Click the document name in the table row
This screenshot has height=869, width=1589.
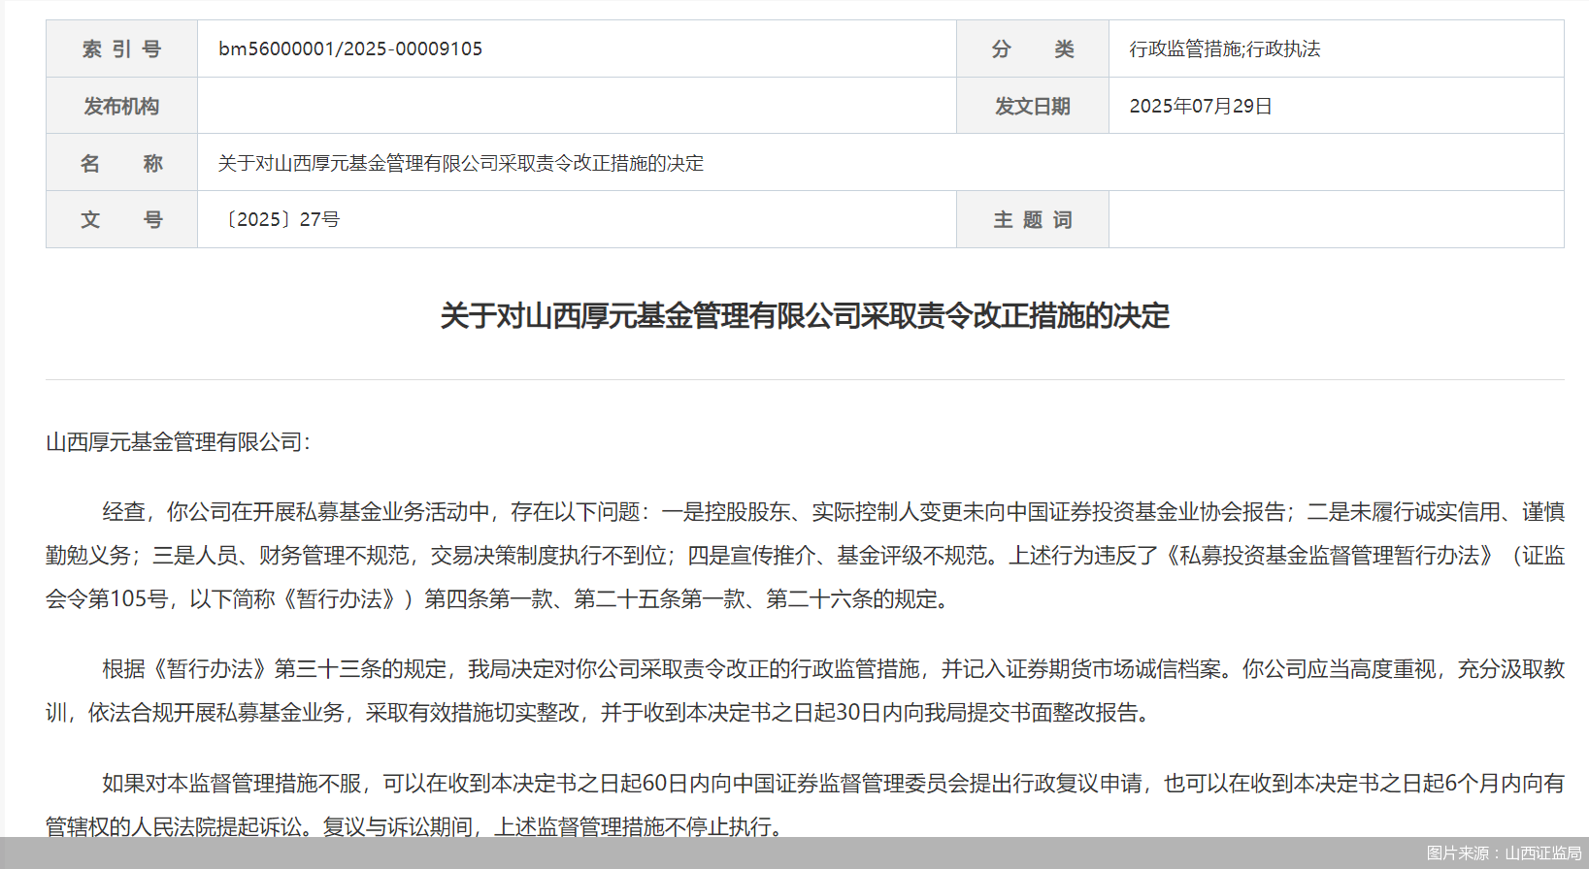(460, 163)
